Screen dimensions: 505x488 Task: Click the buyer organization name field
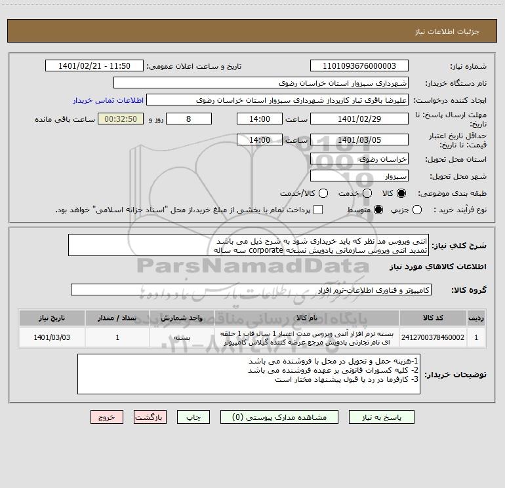261,83
